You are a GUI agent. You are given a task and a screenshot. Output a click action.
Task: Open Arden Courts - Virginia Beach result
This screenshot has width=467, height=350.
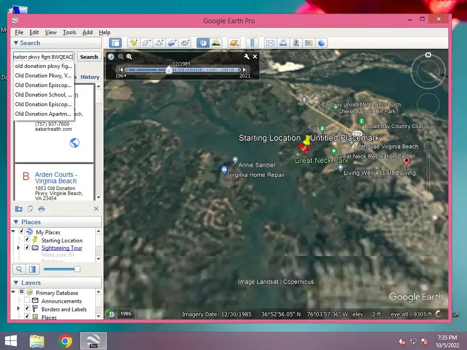(x=56, y=178)
